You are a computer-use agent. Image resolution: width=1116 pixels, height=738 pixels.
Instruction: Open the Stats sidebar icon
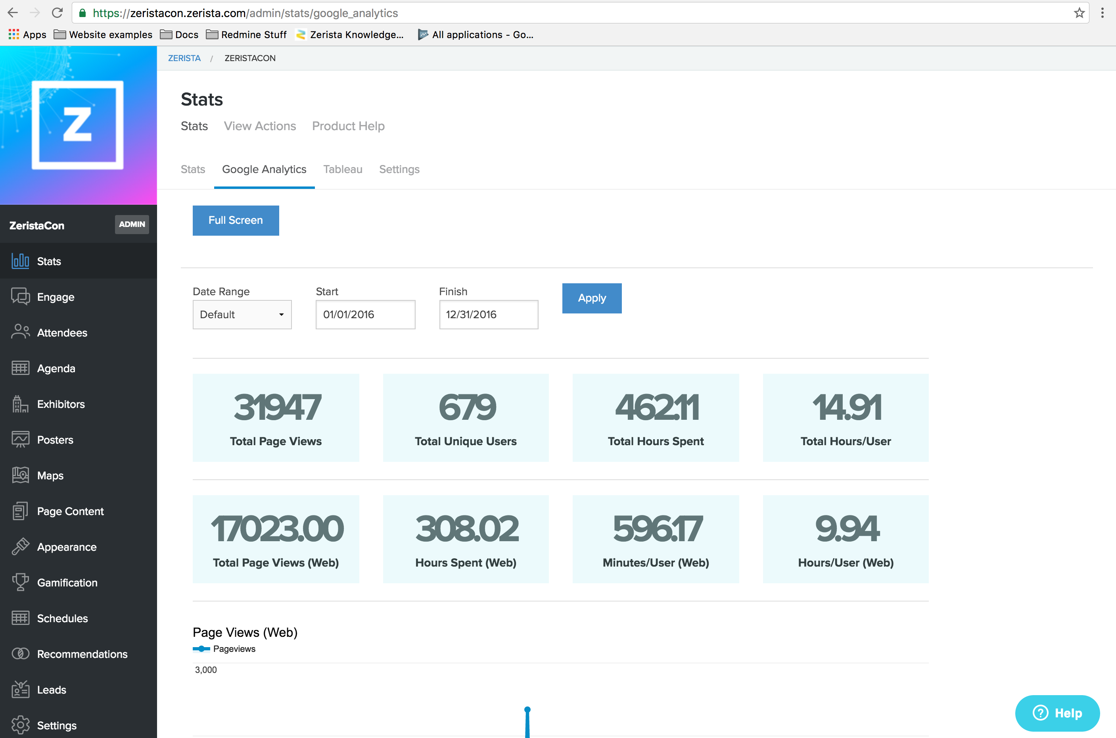coord(20,261)
